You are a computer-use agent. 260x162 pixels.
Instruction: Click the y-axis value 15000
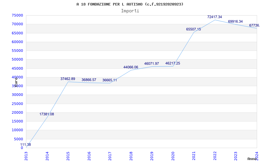click(18, 121)
